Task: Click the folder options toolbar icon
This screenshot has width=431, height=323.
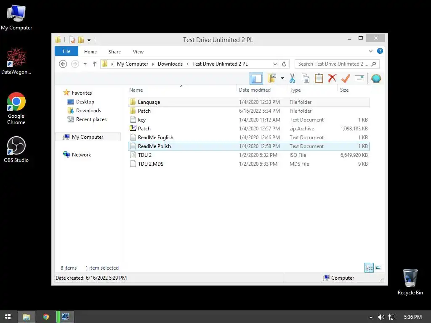Action: (272, 78)
